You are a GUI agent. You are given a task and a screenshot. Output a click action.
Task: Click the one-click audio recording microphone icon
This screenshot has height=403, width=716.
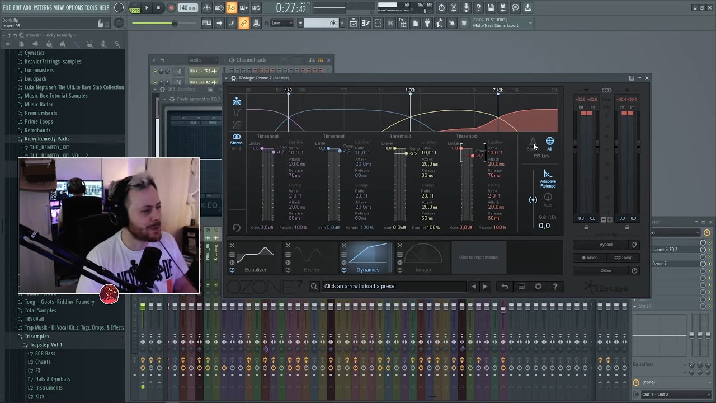[466, 8]
